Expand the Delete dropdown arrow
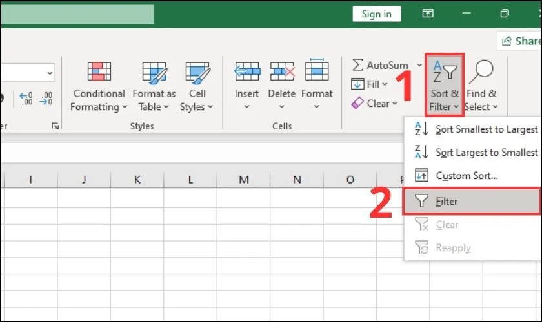Viewport: 542px width, 322px height. (x=282, y=107)
